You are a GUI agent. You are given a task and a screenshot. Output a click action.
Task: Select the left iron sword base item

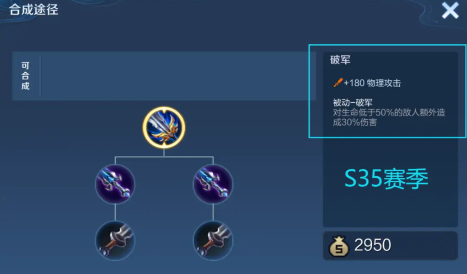pos(115,240)
